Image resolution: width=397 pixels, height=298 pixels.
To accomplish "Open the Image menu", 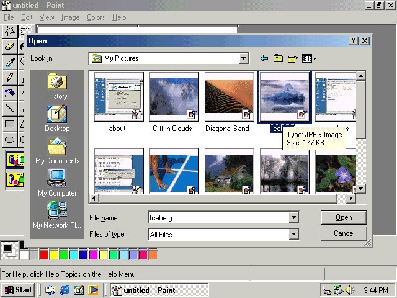I will [70, 17].
